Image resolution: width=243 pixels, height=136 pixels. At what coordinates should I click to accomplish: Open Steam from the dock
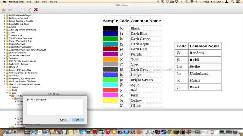point(164,132)
